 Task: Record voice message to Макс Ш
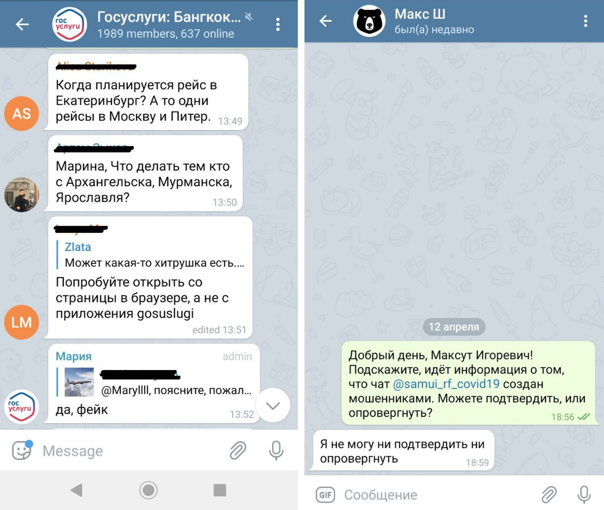click(584, 494)
